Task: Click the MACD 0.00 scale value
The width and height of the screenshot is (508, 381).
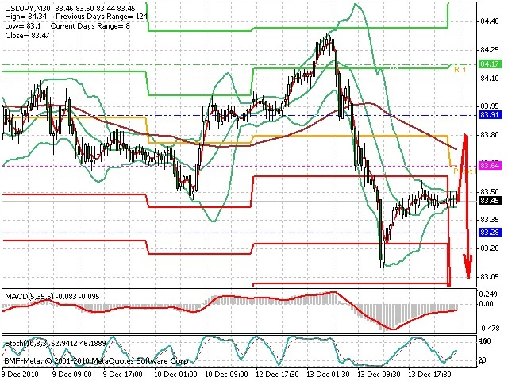Action: 487,303
